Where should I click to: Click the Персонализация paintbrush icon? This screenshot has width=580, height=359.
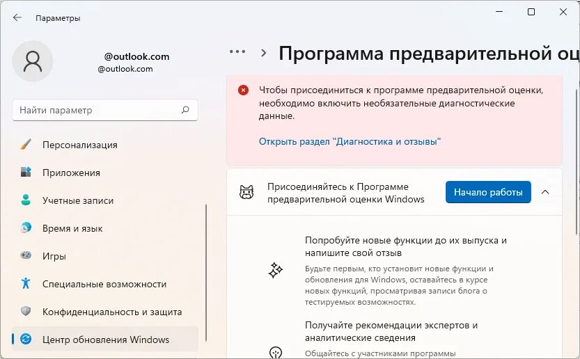coord(26,144)
